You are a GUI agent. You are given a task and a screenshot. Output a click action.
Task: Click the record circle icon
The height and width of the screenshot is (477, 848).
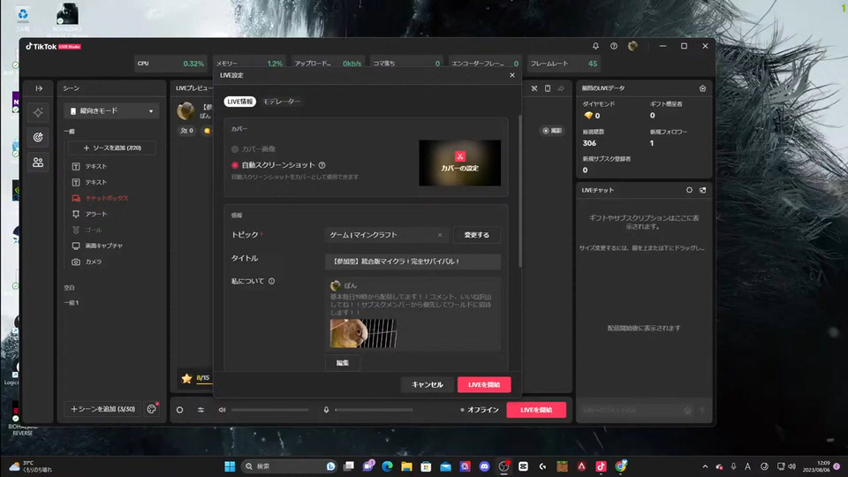pyautogui.click(x=179, y=410)
